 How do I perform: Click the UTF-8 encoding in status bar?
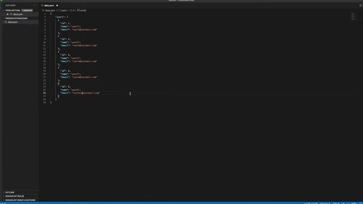coord(336,203)
